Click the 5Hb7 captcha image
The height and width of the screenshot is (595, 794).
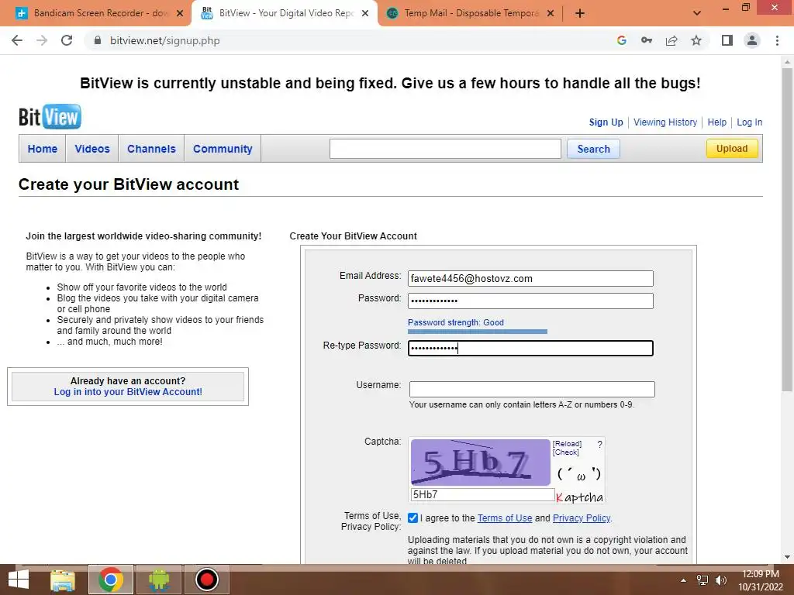coord(480,463)
